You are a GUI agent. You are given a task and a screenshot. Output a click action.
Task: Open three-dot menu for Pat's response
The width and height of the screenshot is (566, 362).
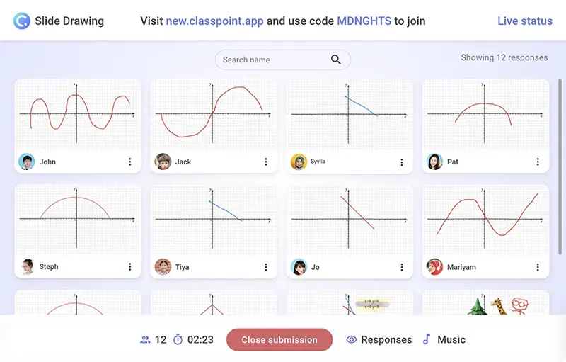[538, 162]
